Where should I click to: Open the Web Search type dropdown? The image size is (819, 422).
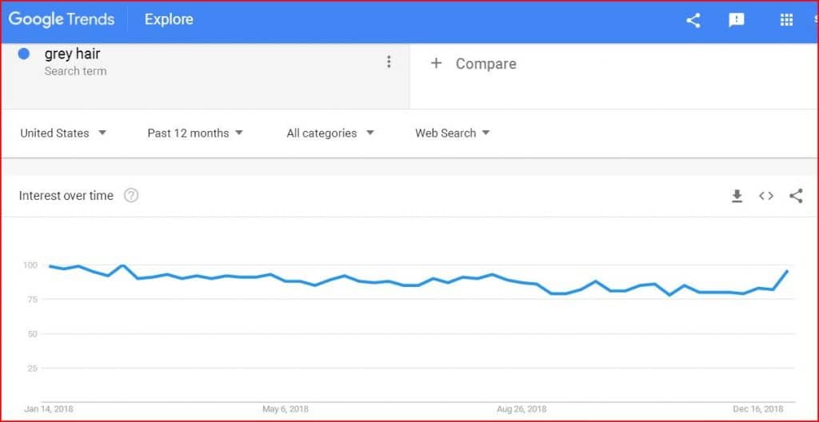452,133
